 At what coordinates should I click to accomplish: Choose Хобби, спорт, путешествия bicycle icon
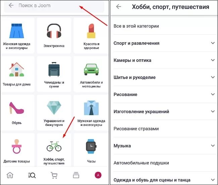(x=54, y=146)
